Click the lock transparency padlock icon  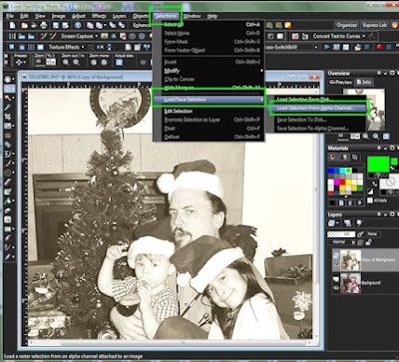368,243
